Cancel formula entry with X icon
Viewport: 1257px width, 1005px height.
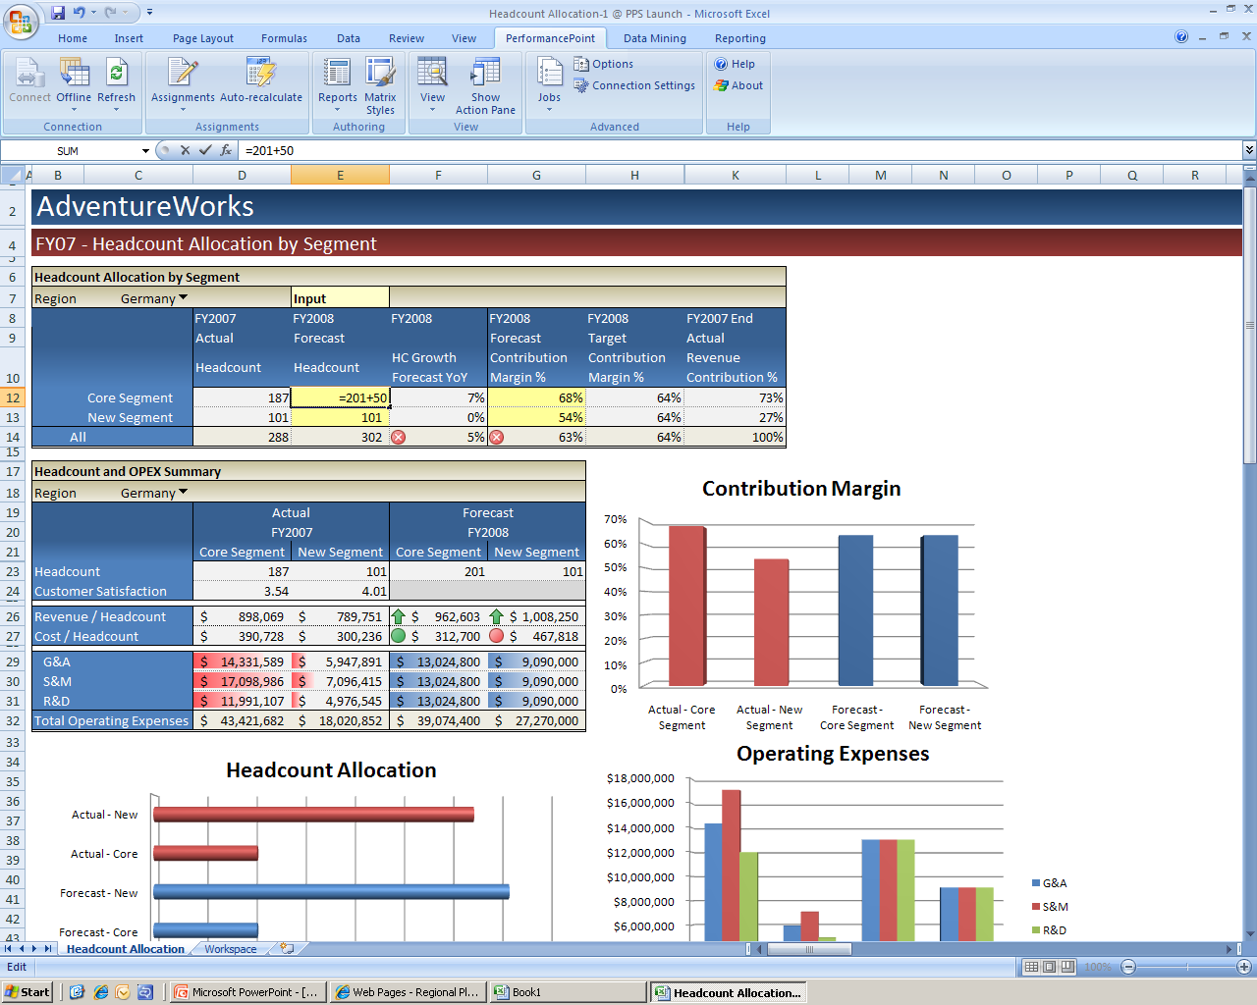click(x=185, y=150)
